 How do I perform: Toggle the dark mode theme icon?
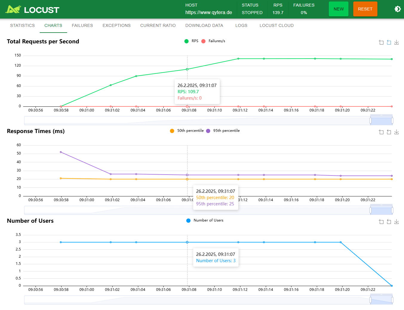tap(397, 9)
